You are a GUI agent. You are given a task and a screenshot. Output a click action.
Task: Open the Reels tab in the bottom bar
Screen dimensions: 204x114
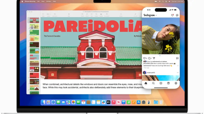coord(168,83)
